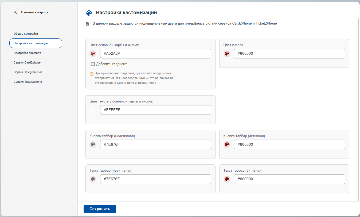
Task: Click the orange warning icon near gradient note
Action: (x=92, y=74)
